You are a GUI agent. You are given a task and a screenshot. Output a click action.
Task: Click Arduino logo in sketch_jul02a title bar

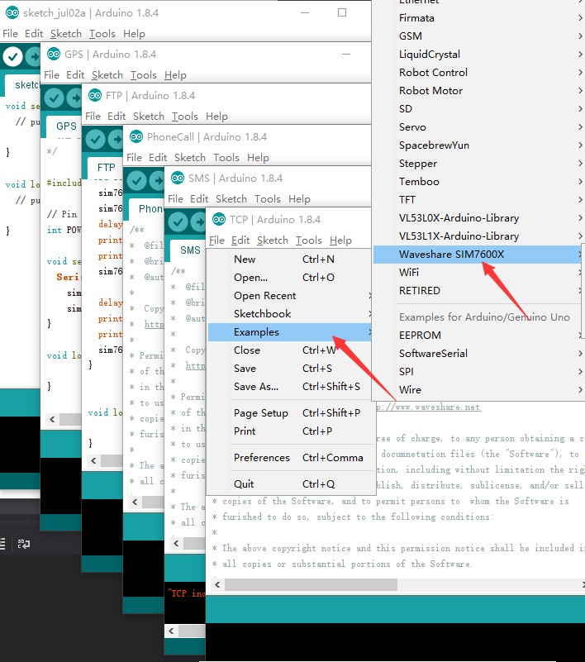point(12,12)
